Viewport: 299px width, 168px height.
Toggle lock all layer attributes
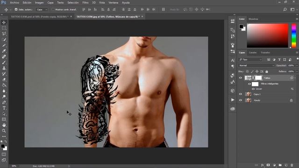[x=267, y=71]
